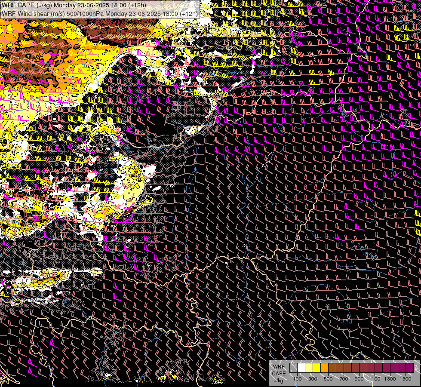The height and width of the screenshot is (387, 421).
Task: Click the transparent first swatch below 100
Action: pyautogui.click(x=293, y=368)
